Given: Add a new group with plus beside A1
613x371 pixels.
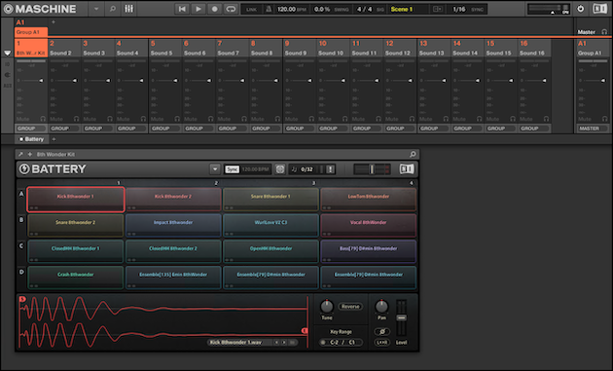Looking at the screenshot, I should tap(54, 22).
